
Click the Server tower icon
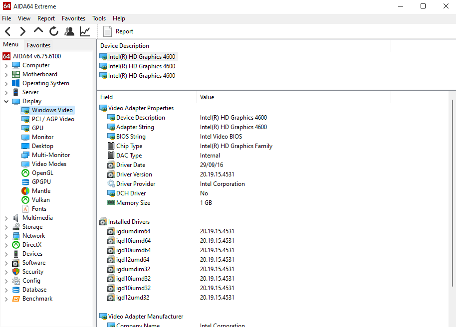(x=15, y=92)
